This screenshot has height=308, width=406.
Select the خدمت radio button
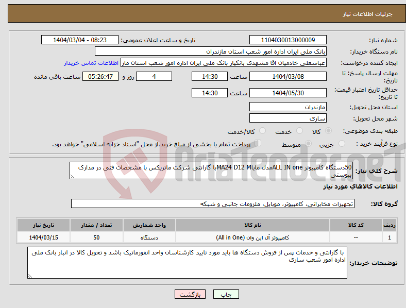pyautogui.click(x=299, y=131)
